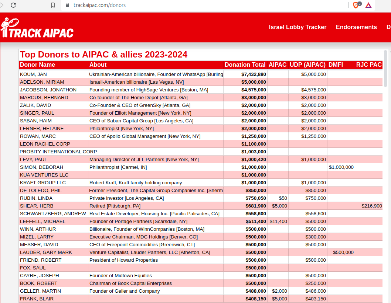
Task: Bookmark this page with the bookmark icon
Action: (52, 5)
